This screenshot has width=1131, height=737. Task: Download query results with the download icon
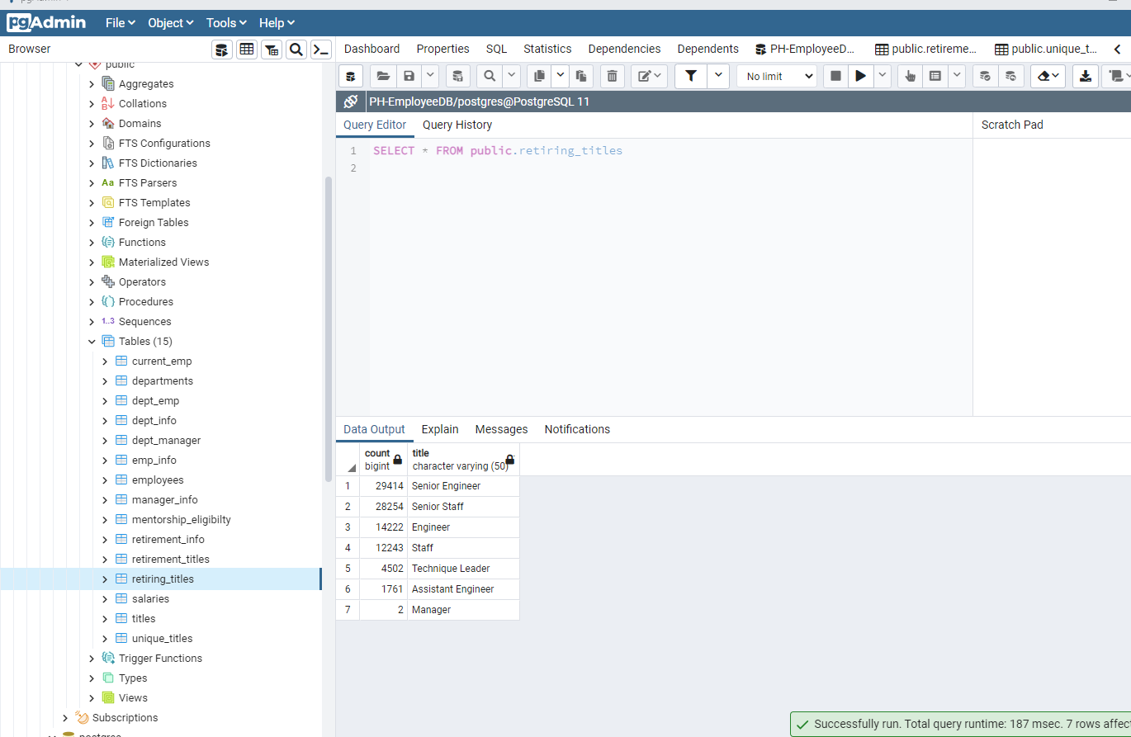[1085, 75]
